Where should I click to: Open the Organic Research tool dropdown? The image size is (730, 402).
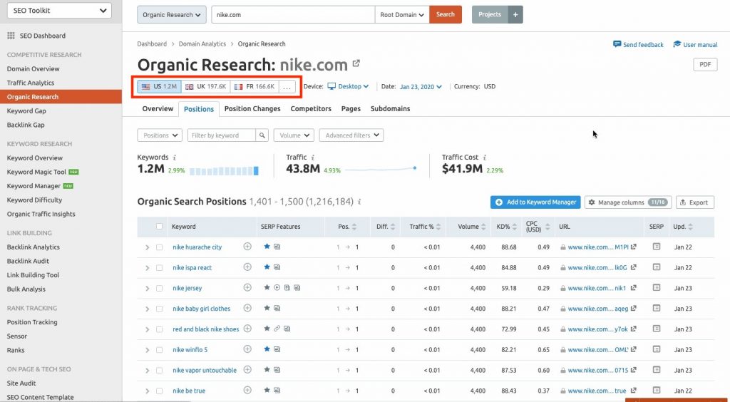coord(171,14)
